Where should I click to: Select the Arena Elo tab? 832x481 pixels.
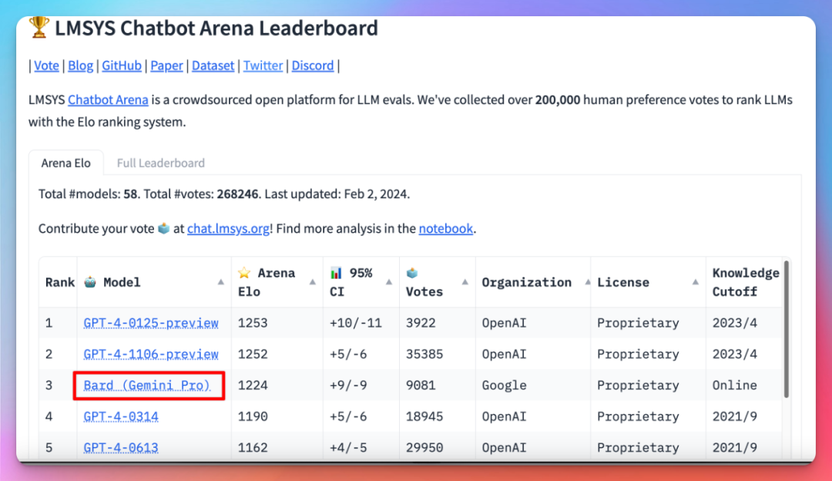(x=65, y=163)
